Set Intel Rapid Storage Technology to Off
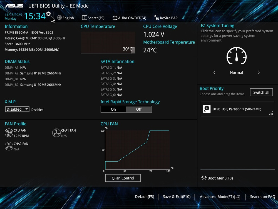The width and height of the screenshot is (278, 209). (x=139, y=109)
